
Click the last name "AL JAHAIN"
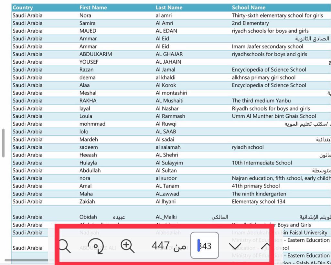point(168,62)
